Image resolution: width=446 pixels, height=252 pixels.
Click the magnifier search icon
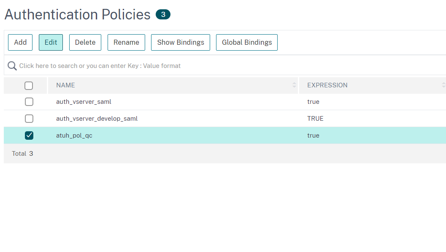coord(12,66)
